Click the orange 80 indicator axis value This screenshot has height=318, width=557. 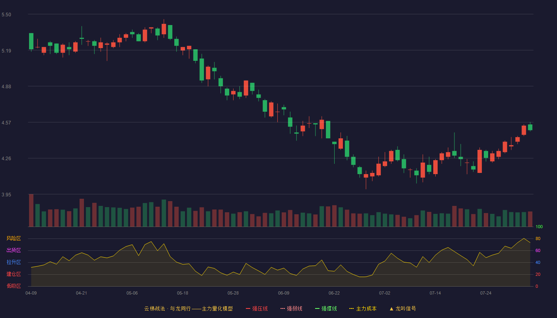[538, 238]
